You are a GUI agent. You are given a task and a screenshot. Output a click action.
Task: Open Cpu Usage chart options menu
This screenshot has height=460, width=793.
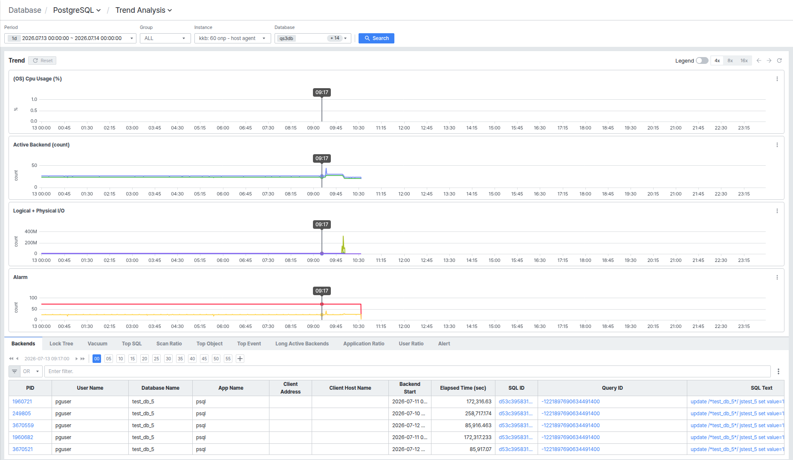coord(777,79)
